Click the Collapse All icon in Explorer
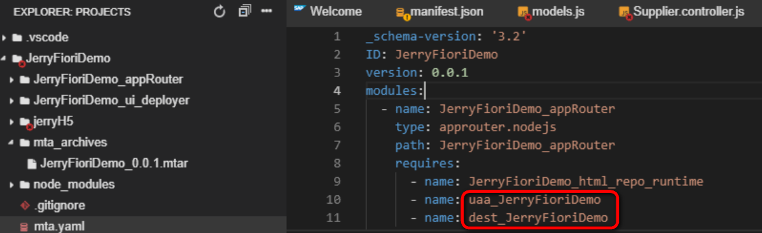This screenshot has height=233, width=762. [x=245, y=11]
